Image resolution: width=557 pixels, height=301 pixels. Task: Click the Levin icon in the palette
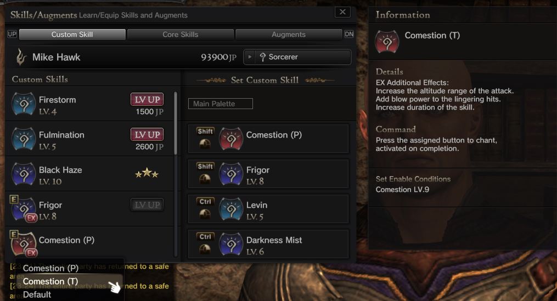pyautogui.click(x=231, y=209)
